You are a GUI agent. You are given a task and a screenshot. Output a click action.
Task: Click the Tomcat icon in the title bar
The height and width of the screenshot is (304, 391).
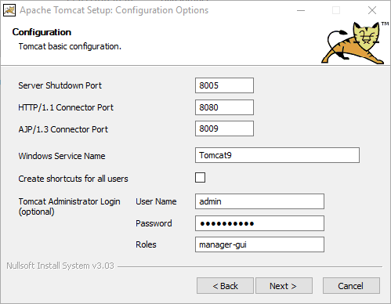(9, 10)
